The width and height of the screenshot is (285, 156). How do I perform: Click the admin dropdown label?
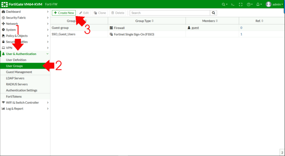(x=278, y=4)
